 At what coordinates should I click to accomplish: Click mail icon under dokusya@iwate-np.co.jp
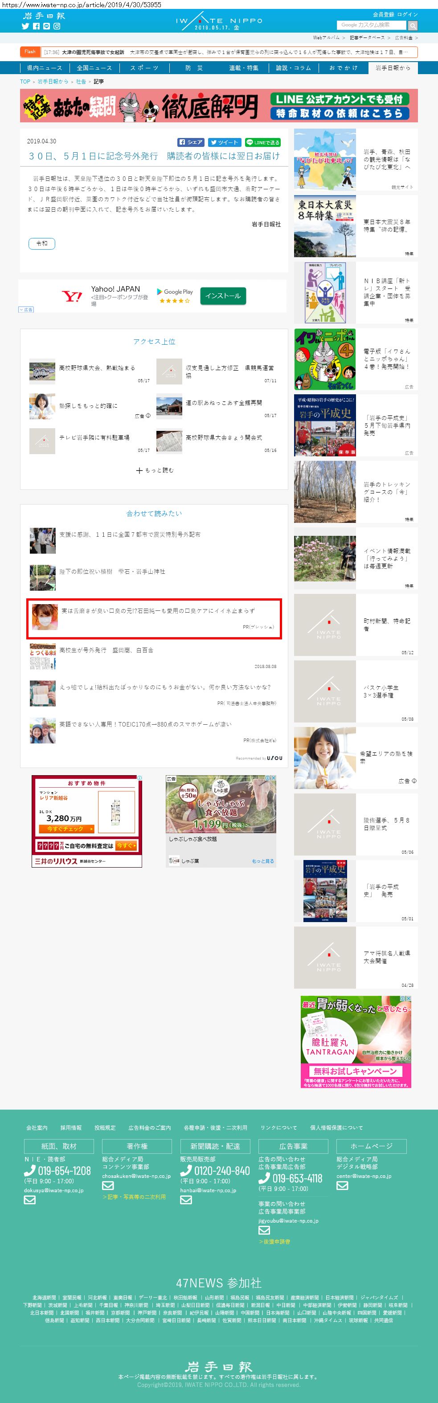(x=30, y=1200)
